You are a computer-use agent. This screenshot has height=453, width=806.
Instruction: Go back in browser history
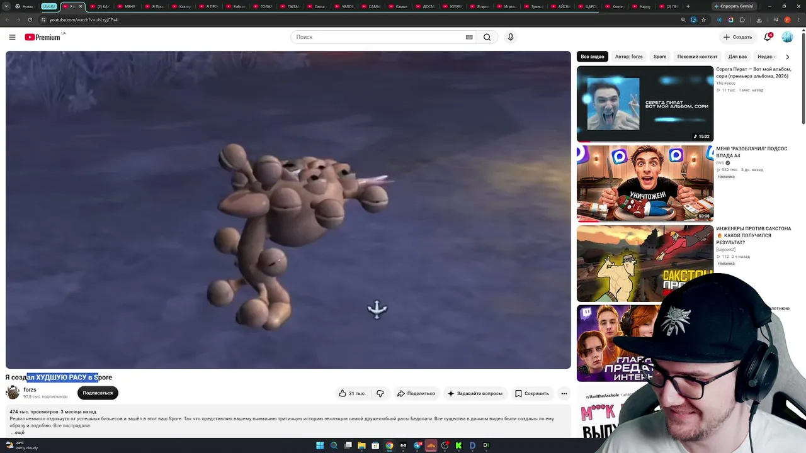click(x=9, y=20)
